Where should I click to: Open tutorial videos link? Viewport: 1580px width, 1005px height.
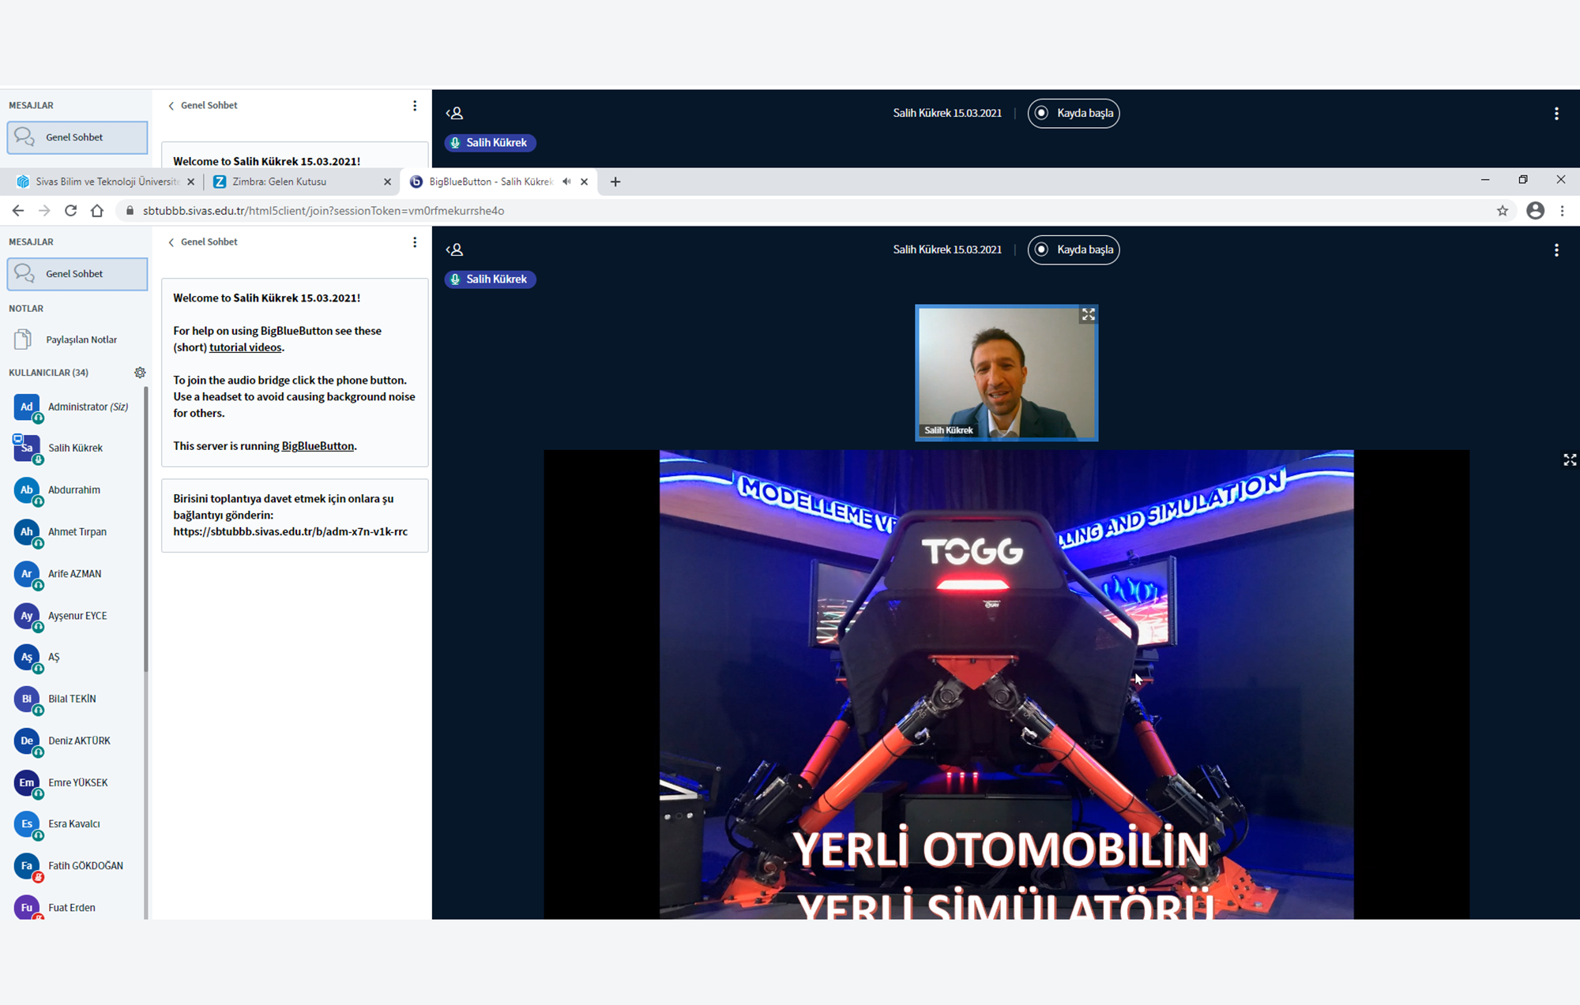point(245,347)
